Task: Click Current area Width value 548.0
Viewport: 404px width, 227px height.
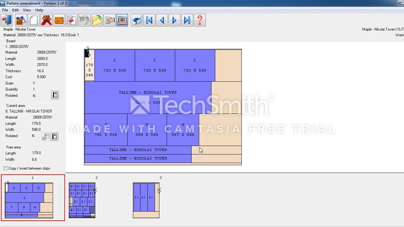Action: point(36,130)
